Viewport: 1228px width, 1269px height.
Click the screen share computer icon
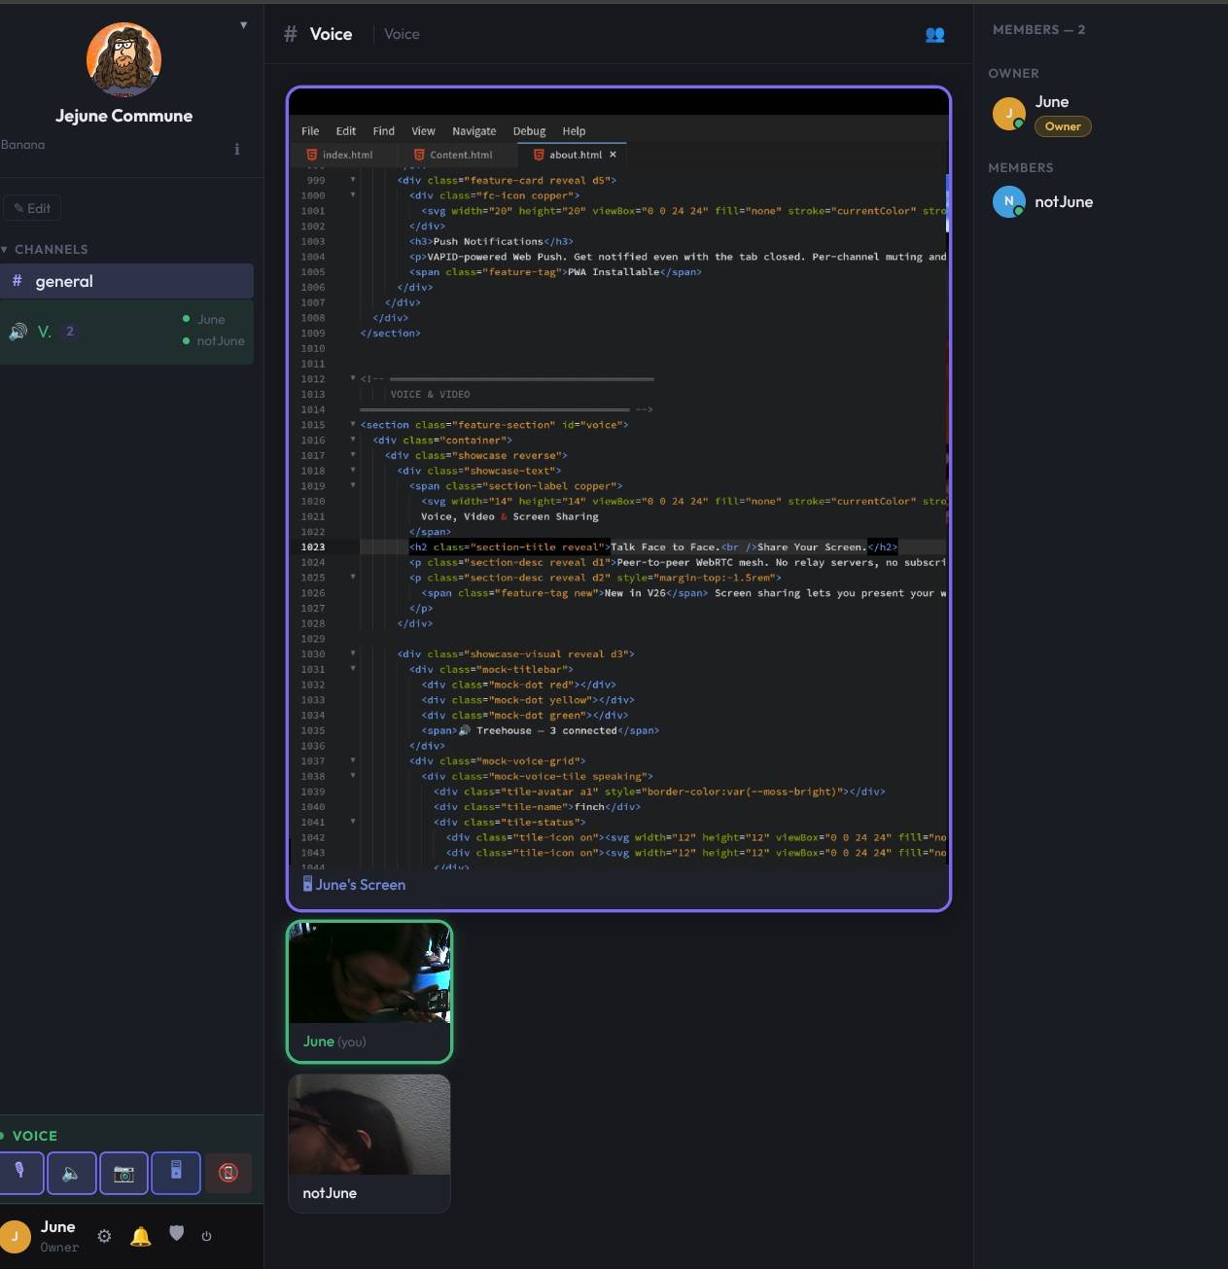(176, 1173)
